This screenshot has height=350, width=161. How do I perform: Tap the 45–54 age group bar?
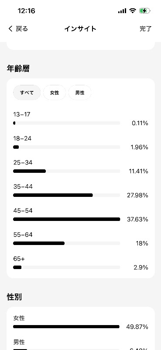(x=67, y=220)
